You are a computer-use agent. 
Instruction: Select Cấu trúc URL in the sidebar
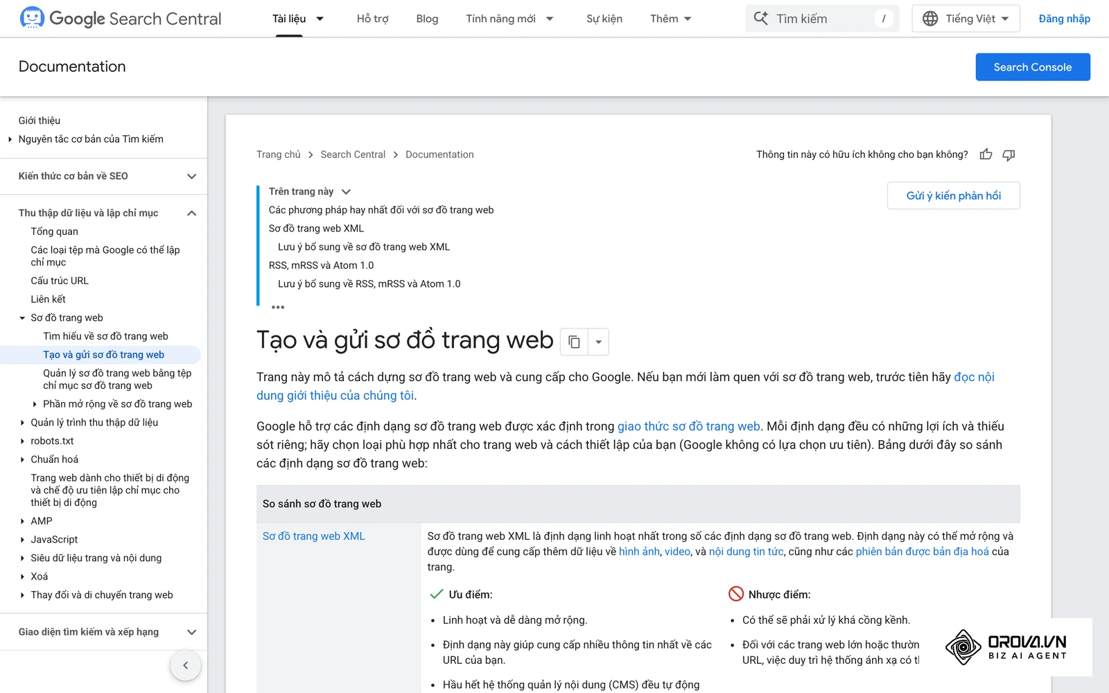60,281
